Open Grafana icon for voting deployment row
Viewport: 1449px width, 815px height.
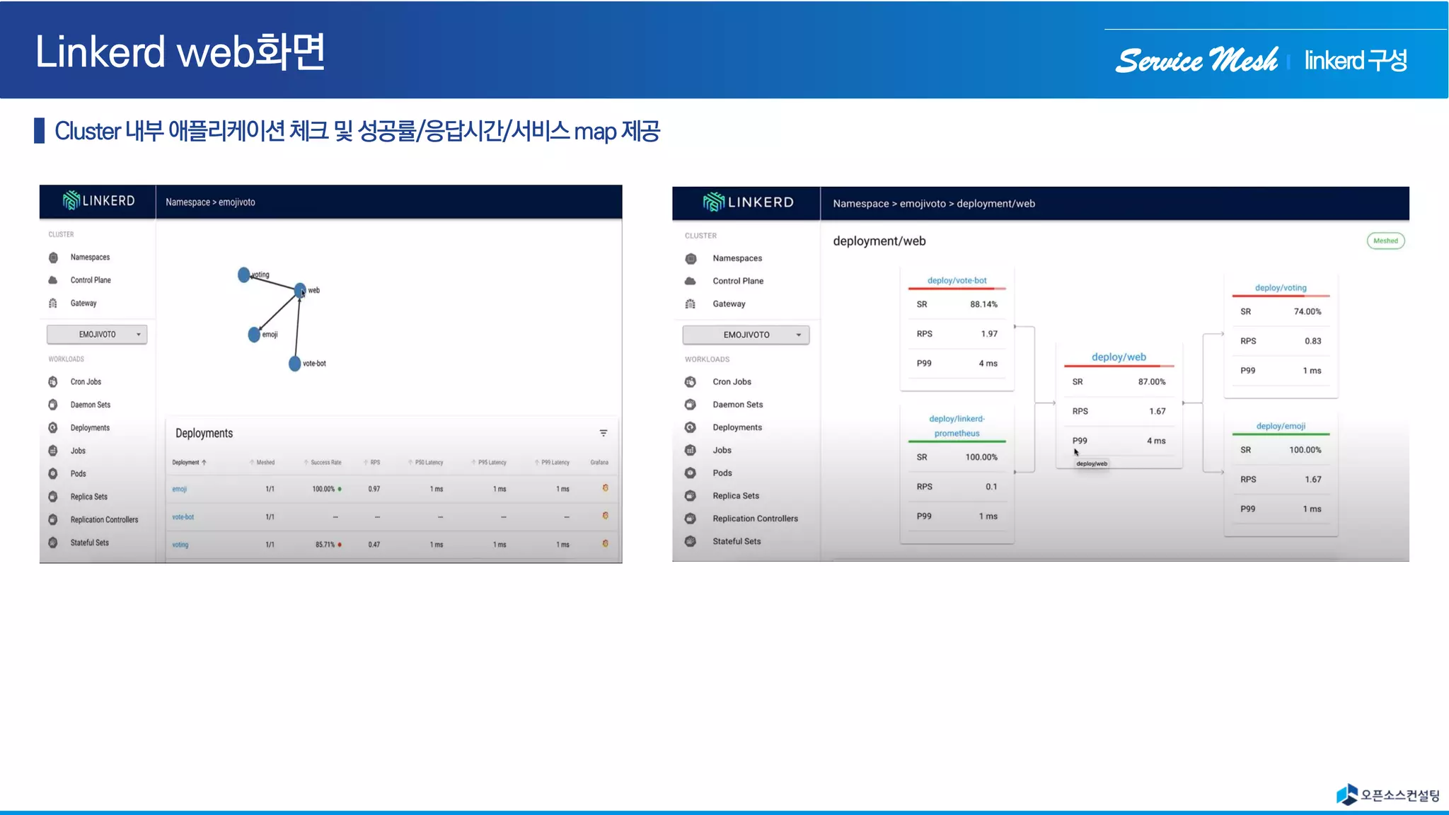[x=605, y=543]
